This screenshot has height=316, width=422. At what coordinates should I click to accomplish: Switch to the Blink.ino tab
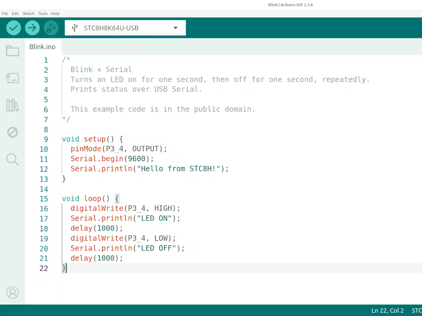tap(42, 47)
